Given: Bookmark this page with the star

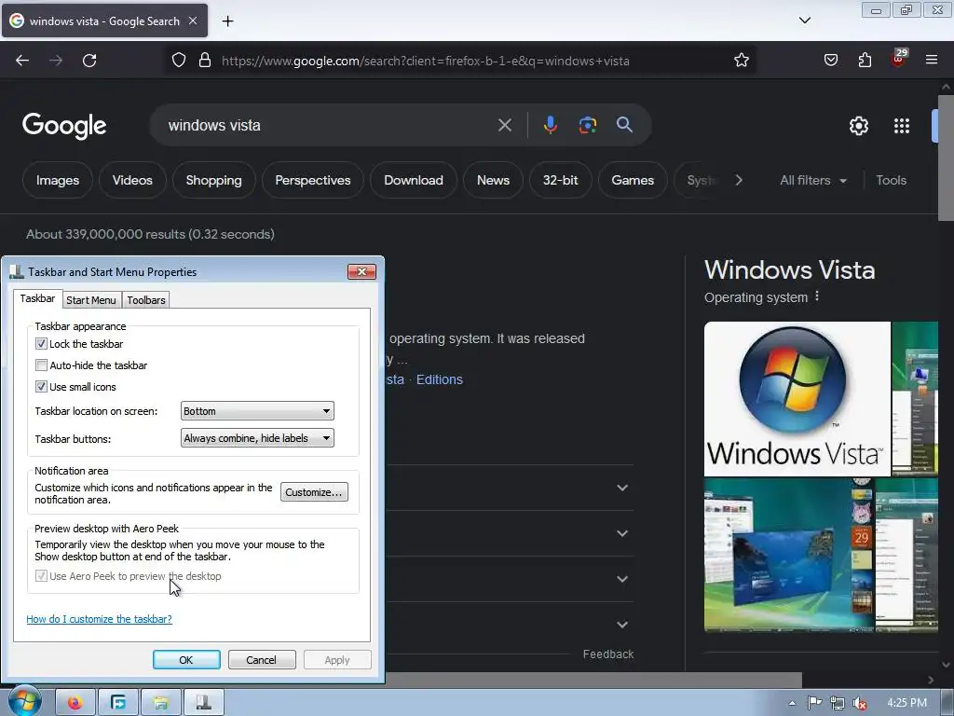Looking at the screenshot, I should coord(741,61).
